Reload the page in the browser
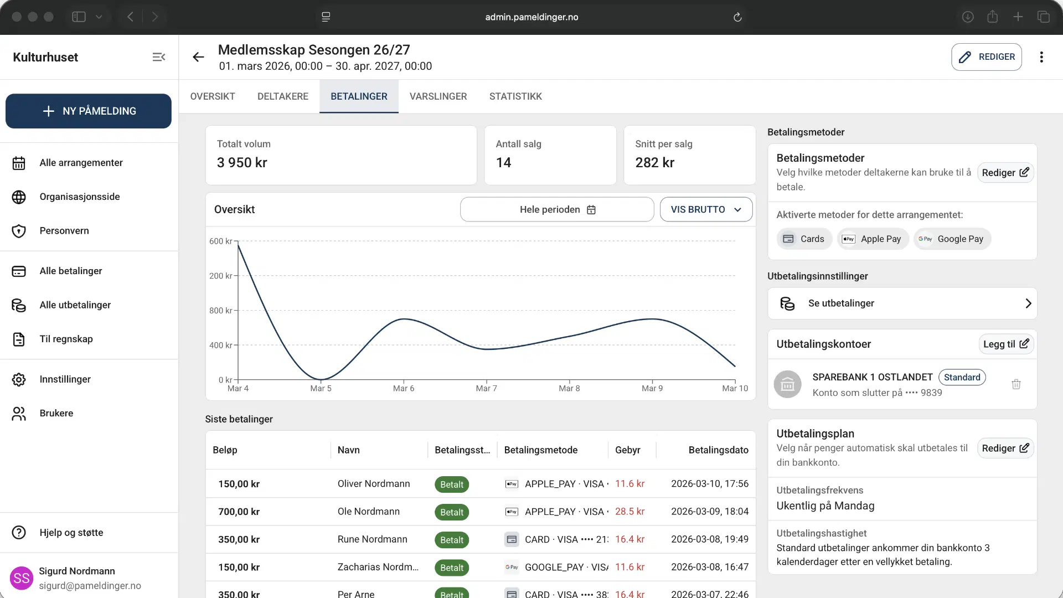The image size is (1063, 598). [737, 17]
